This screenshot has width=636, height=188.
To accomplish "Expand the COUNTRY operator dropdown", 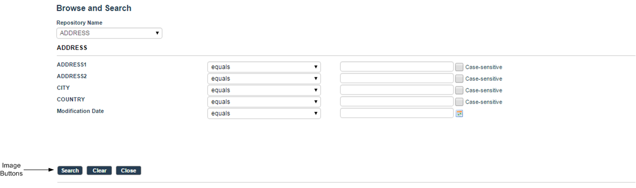I will (264, 102).
